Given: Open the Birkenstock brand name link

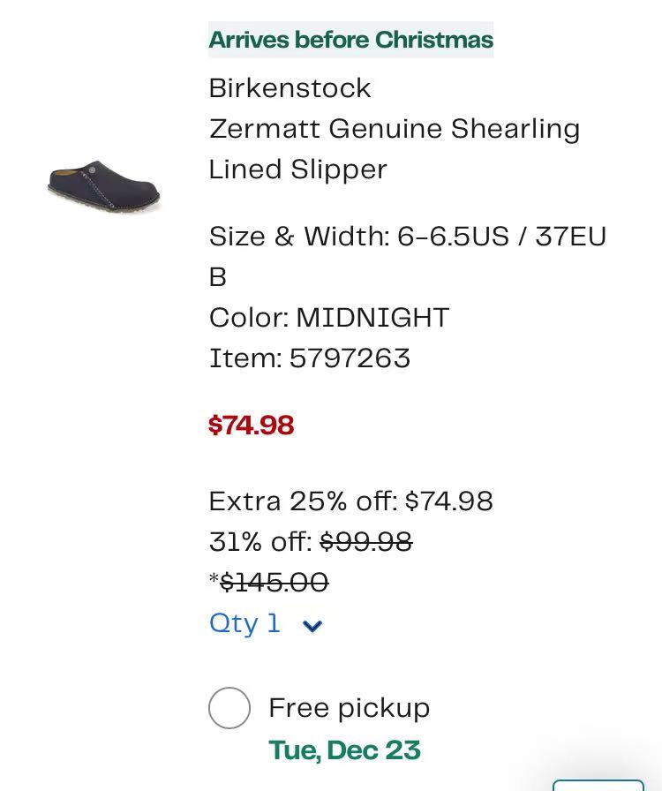Looking at the screenshot, I should pyautogui.click(x=290, y=88).
